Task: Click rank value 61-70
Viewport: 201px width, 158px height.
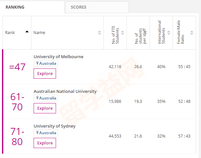Action: click(17, 102)
